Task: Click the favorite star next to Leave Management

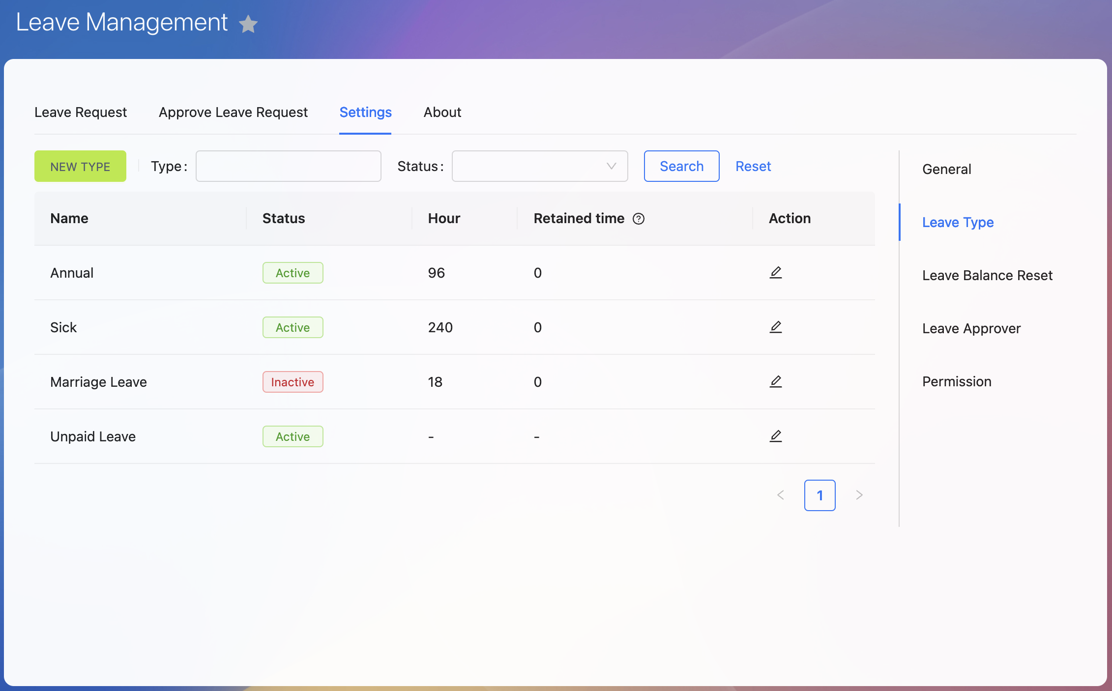Action: (248, 24)
